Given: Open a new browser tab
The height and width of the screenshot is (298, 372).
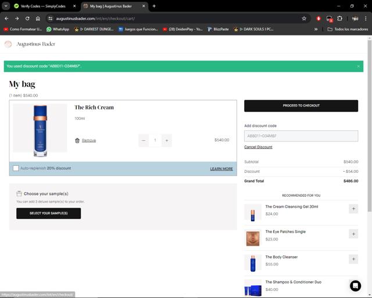Looking at the screenshot, I should coord(154,6).
